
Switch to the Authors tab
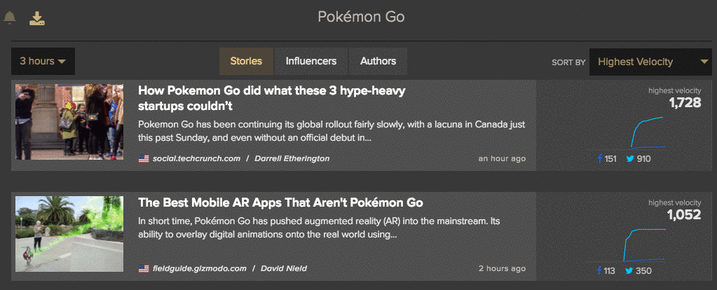378,61
